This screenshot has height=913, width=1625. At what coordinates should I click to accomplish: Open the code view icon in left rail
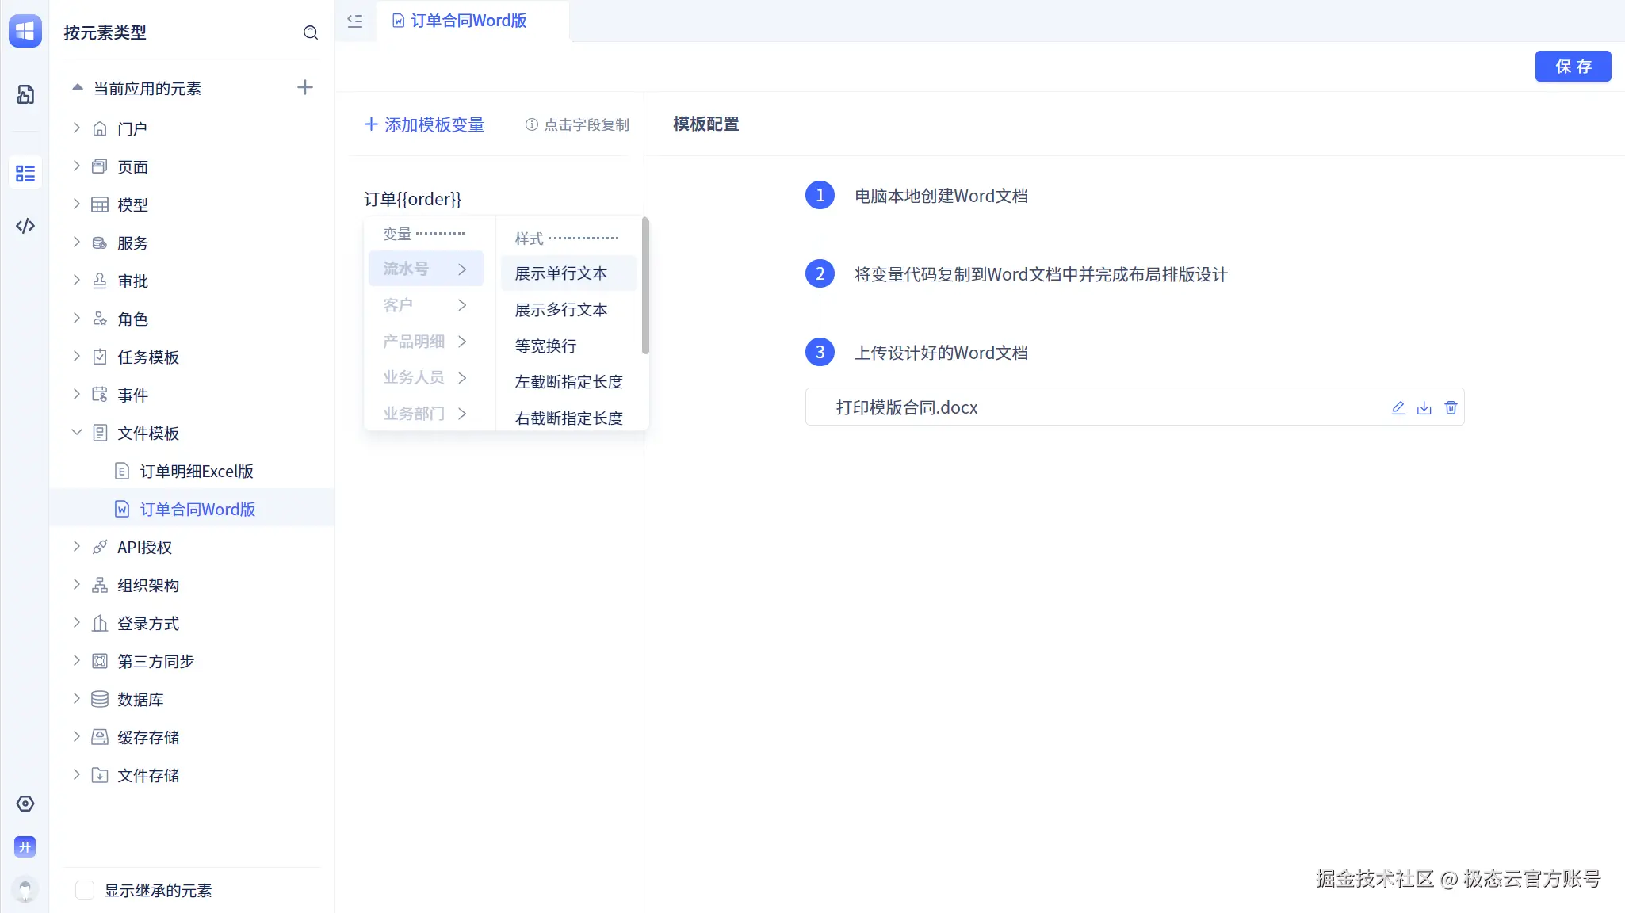coord(25,226)
